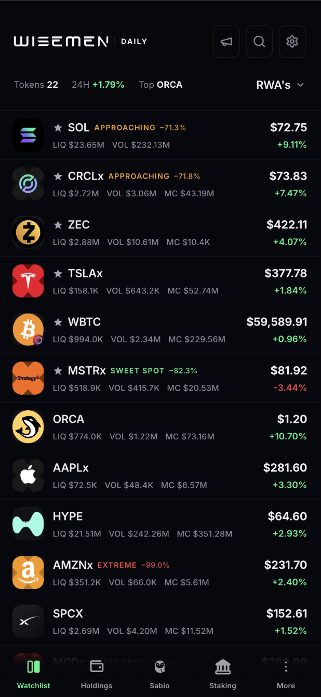Open the More menu tab
This screenshot has height=697, width=321.
click(286, 674)
